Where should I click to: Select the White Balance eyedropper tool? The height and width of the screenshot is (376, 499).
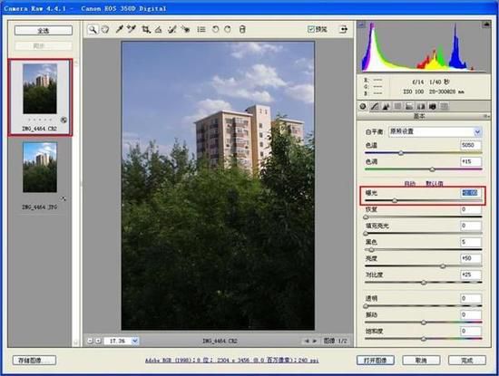(x=119, y=30)
